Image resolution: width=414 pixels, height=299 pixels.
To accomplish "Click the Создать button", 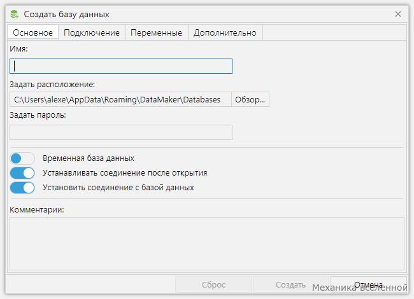I will pyautogui.click(x=290, y=284).
